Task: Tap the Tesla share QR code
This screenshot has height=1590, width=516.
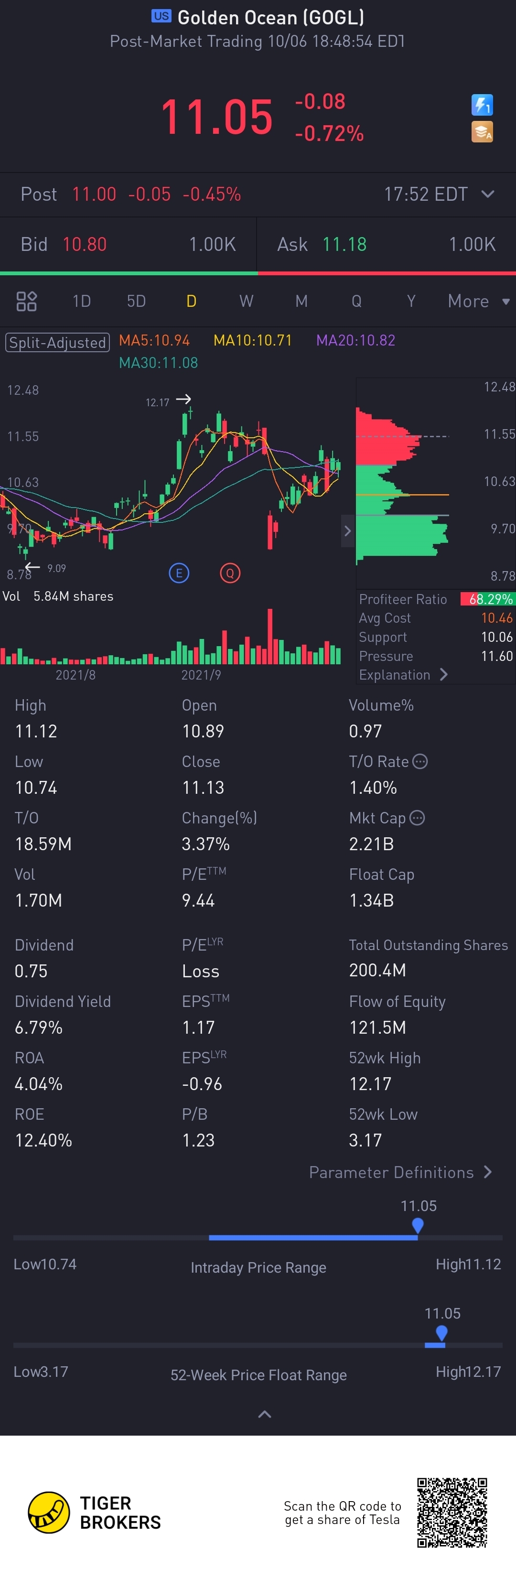Action: 452,1512
